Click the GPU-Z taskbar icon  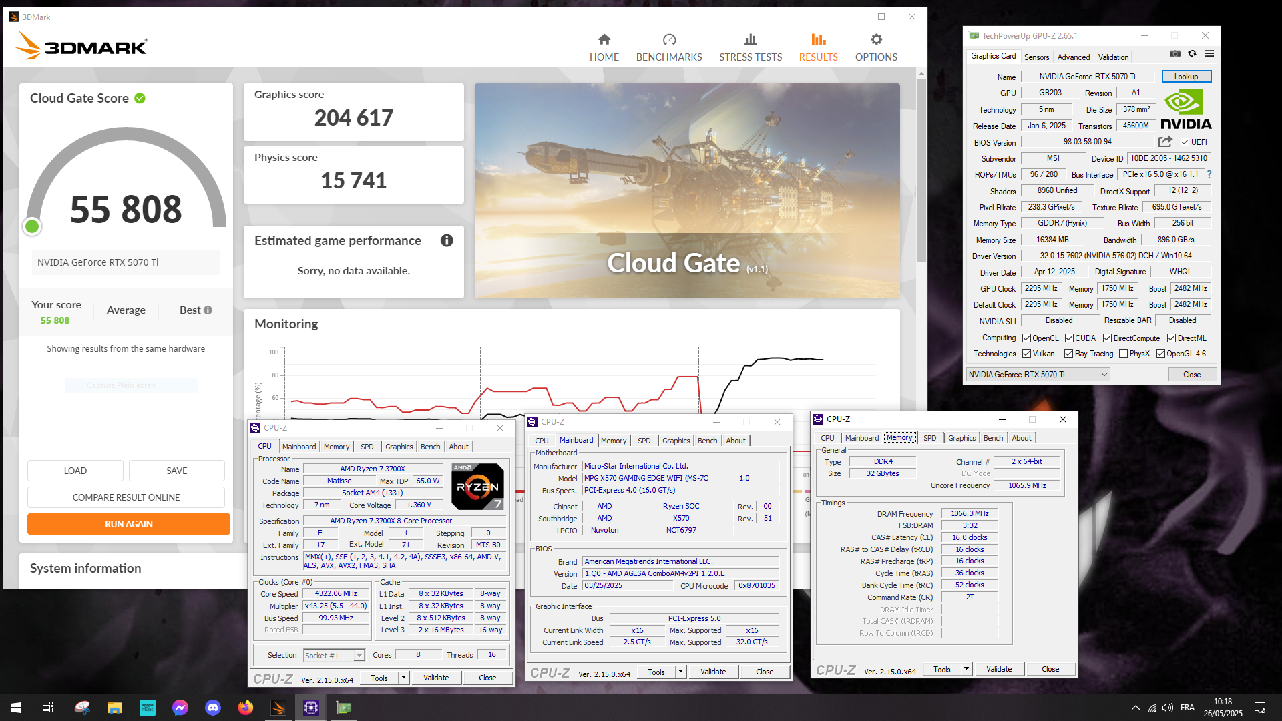coord(344,708)
